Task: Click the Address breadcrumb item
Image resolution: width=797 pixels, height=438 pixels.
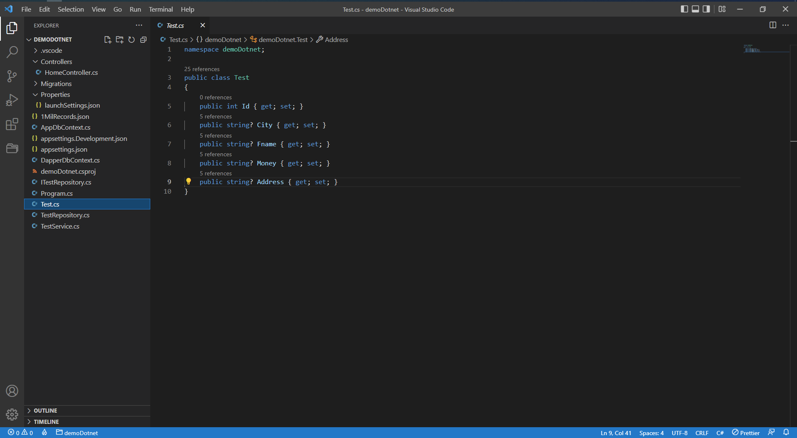Action: click(332, 39)
